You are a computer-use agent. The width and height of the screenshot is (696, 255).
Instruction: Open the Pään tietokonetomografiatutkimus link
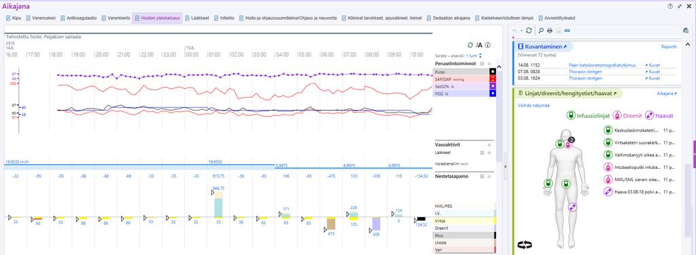[602, 65]
